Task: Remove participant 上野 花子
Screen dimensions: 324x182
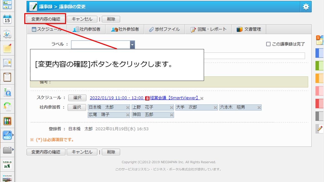Action: (x=172, y=107)
